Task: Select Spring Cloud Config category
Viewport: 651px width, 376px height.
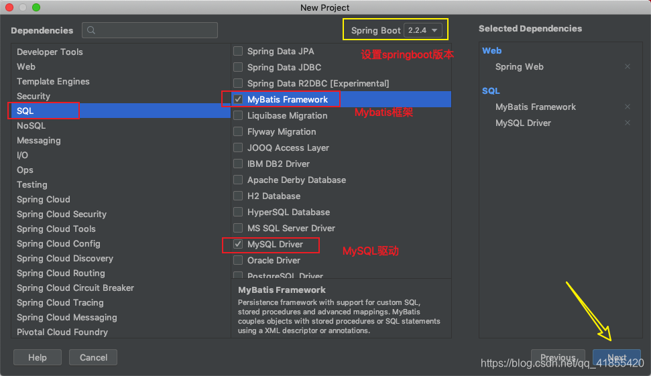Action: [x=121, y=243]
